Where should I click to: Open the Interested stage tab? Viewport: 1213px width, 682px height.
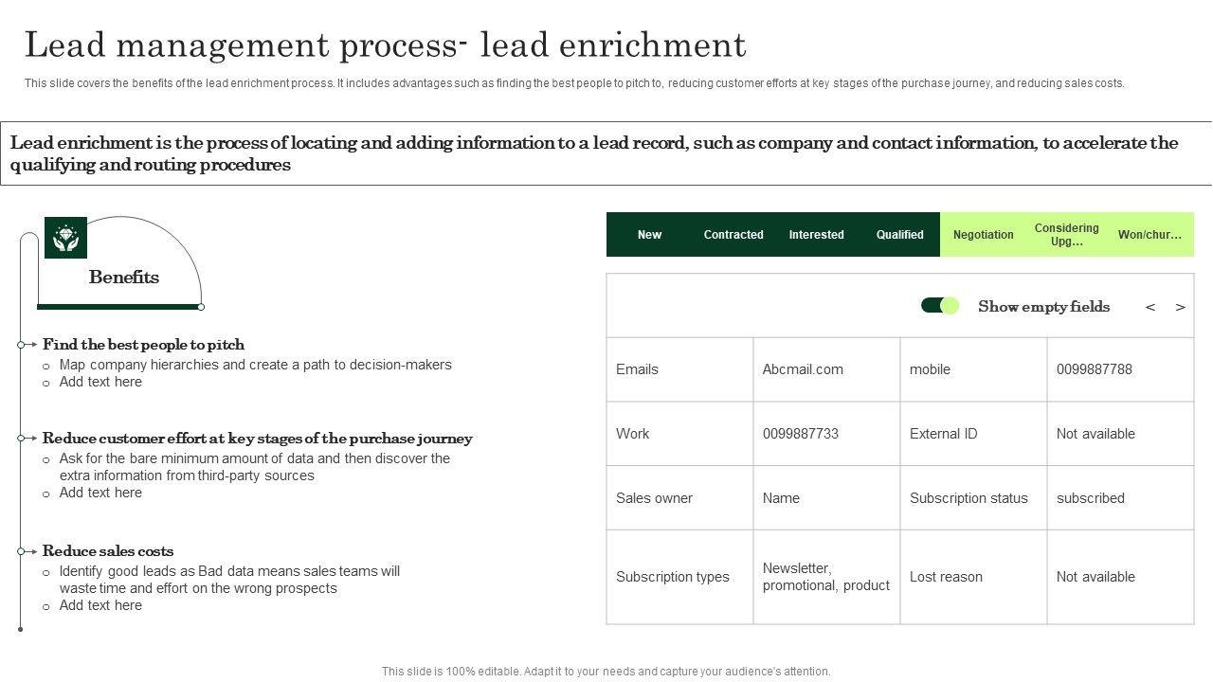pos(816,235)
